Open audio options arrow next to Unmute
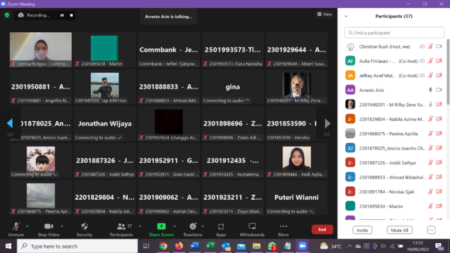This screenshot has width=450, height=253. coord(28,226)
